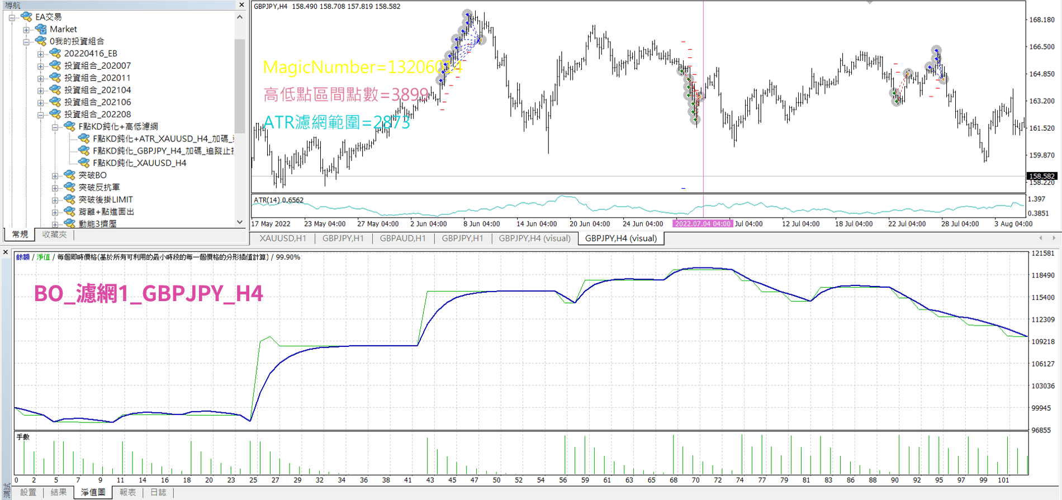This screenshot has height=500, width=1062.
Task: Select the 20220416_EB expert advisor icon
Action: [55, 54]
